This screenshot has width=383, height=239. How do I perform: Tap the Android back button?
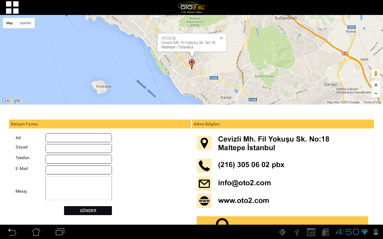click(x=12, y=232)
